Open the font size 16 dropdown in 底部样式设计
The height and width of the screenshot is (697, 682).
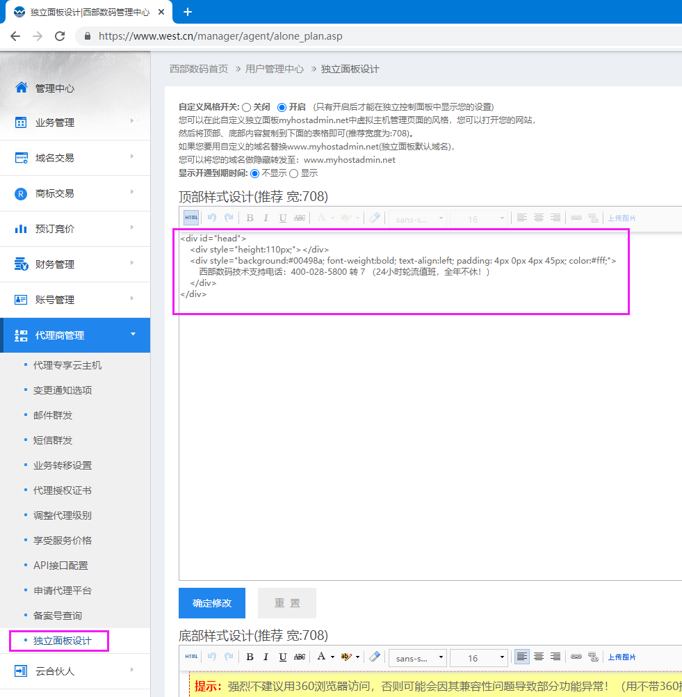point(478,657)
